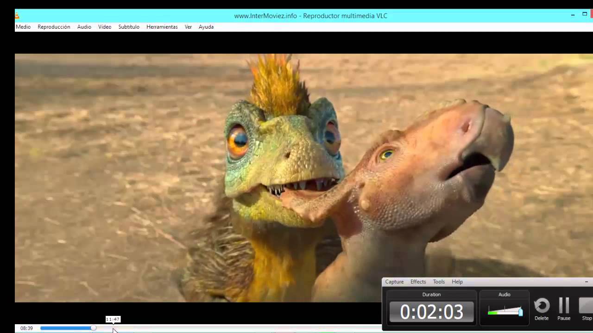Click the recording duration 0:02:03 display
The height and width of the screenshot is (333, 593).
(431, 312)
